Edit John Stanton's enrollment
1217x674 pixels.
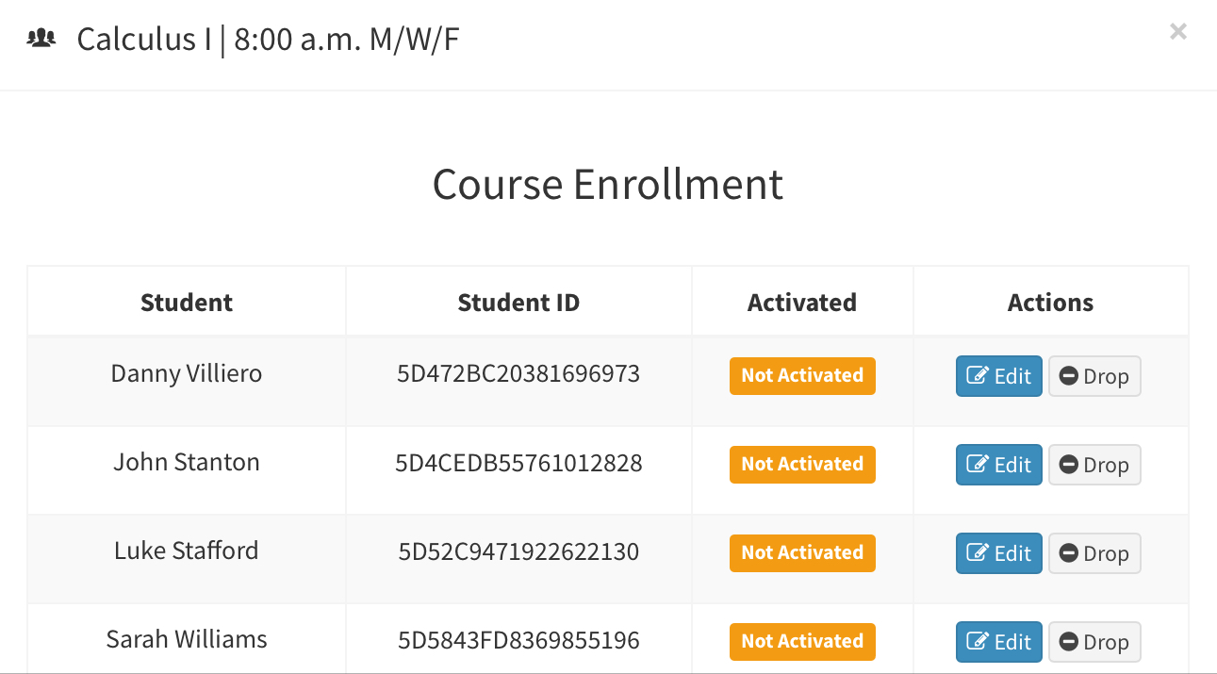pyautogui.click(x=998, y=465)
